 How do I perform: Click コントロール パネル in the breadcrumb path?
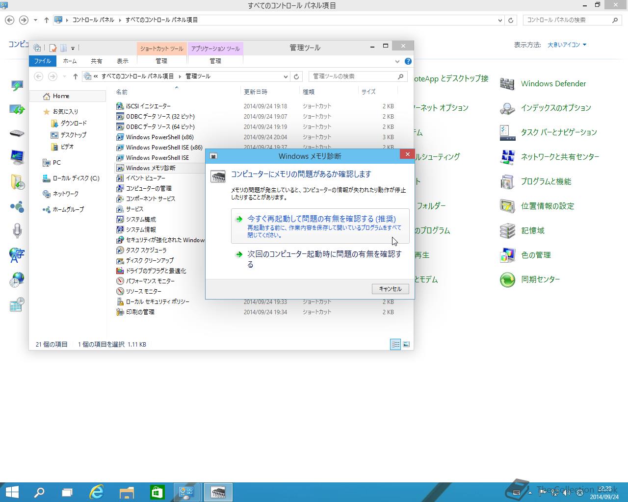[93, 20]
